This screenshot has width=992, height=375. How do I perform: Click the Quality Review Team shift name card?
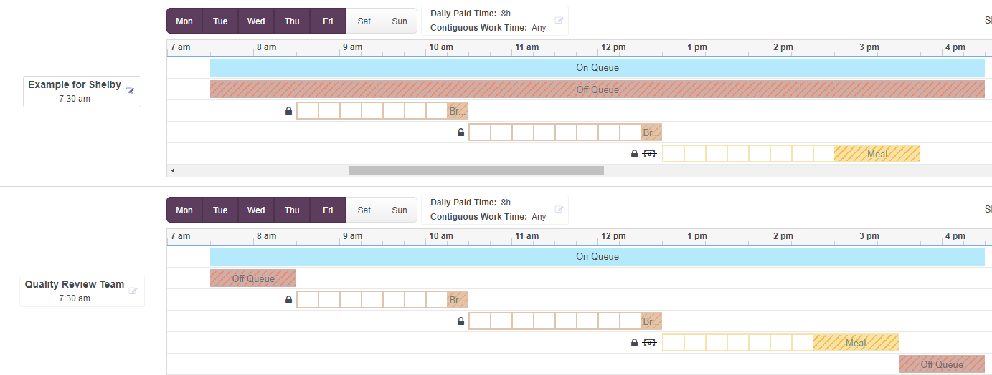click(75, 291)
